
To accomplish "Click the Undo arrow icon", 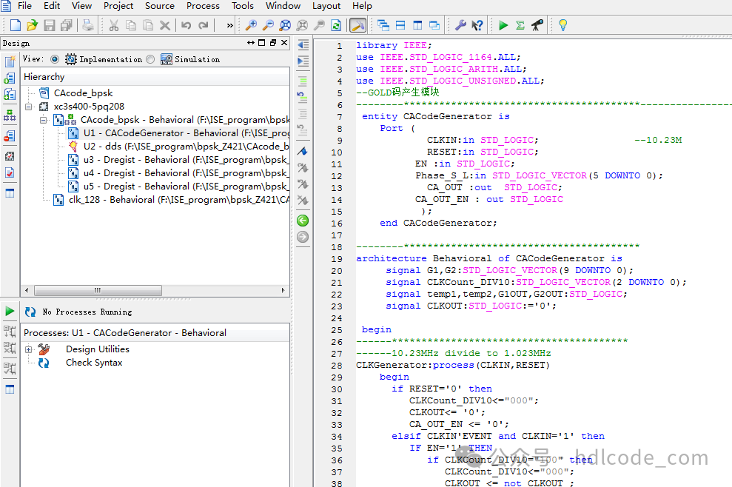I will (x=187, y=25).
